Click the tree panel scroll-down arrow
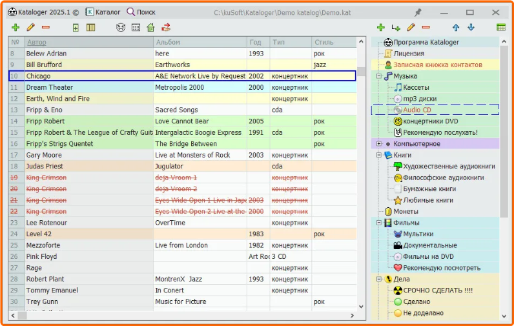The image size is (514, 326). (x=504, y=316)
